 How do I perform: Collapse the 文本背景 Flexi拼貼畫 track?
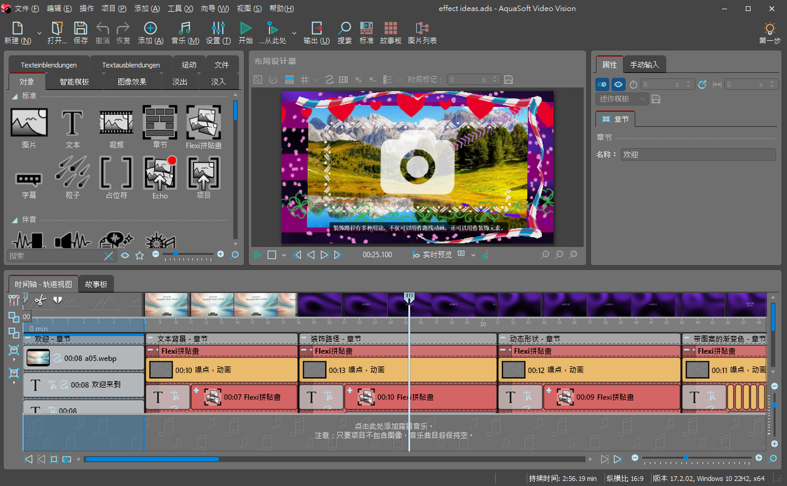(151, 351)
